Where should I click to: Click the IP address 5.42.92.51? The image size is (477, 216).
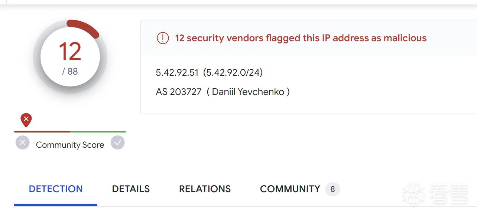coord(177,72)
